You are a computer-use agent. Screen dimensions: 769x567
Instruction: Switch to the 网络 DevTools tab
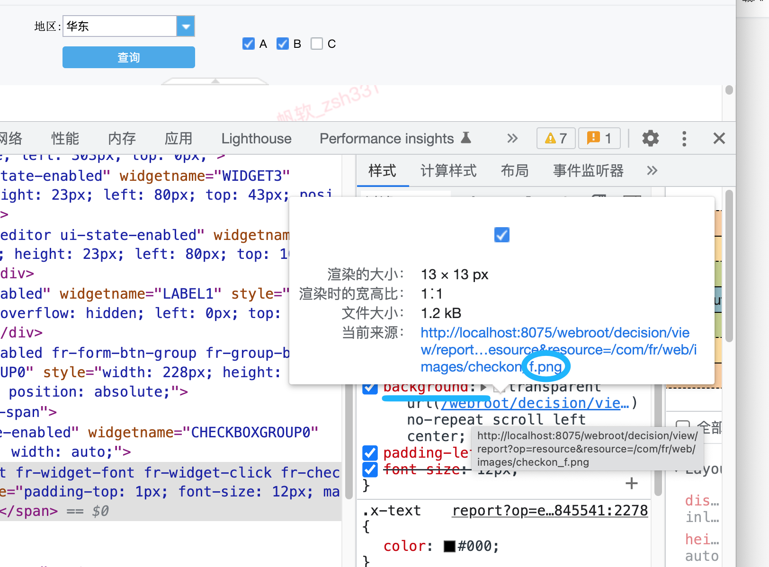10,138
